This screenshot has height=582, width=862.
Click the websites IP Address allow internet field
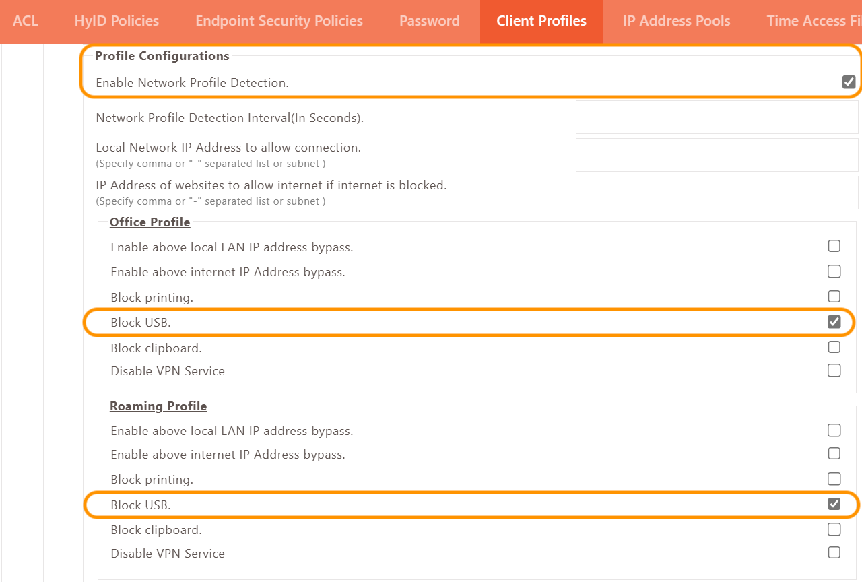pos(717,193)
